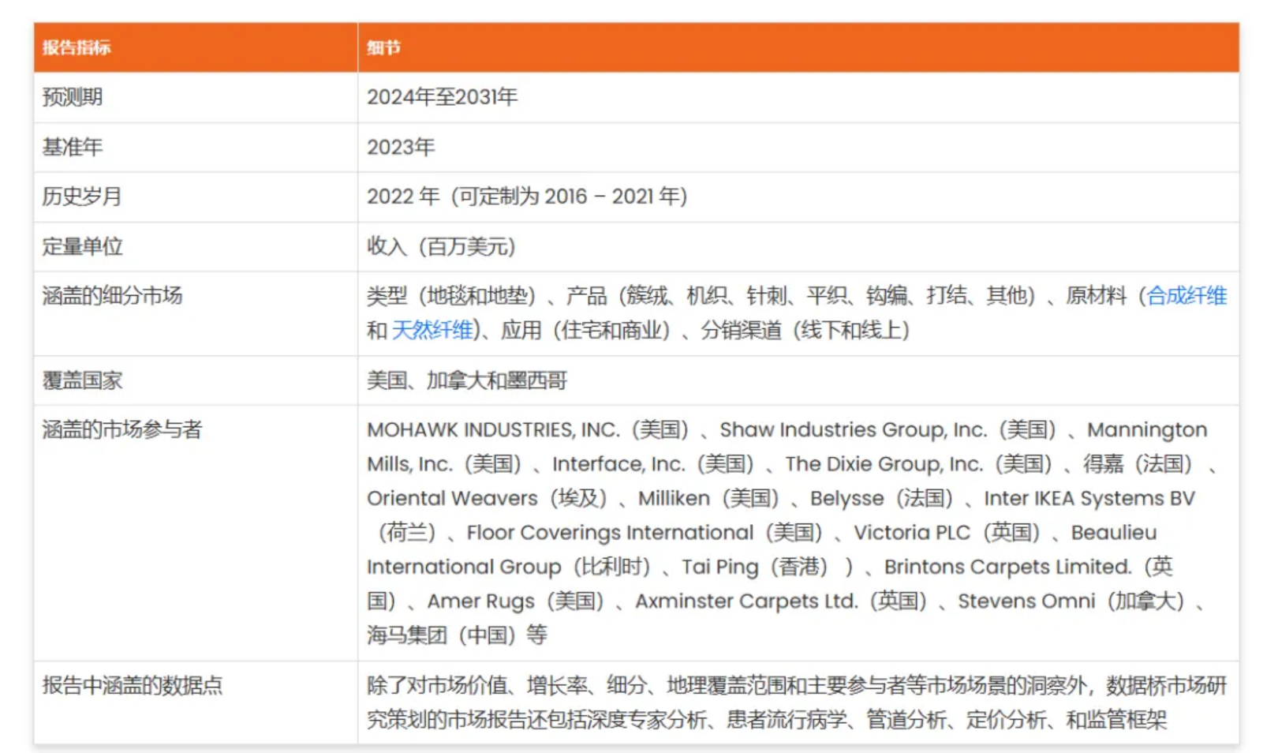Click the Tai Ping (香港) text
The height and width of the screenshot is (753, 1278).
click(756, 567)
